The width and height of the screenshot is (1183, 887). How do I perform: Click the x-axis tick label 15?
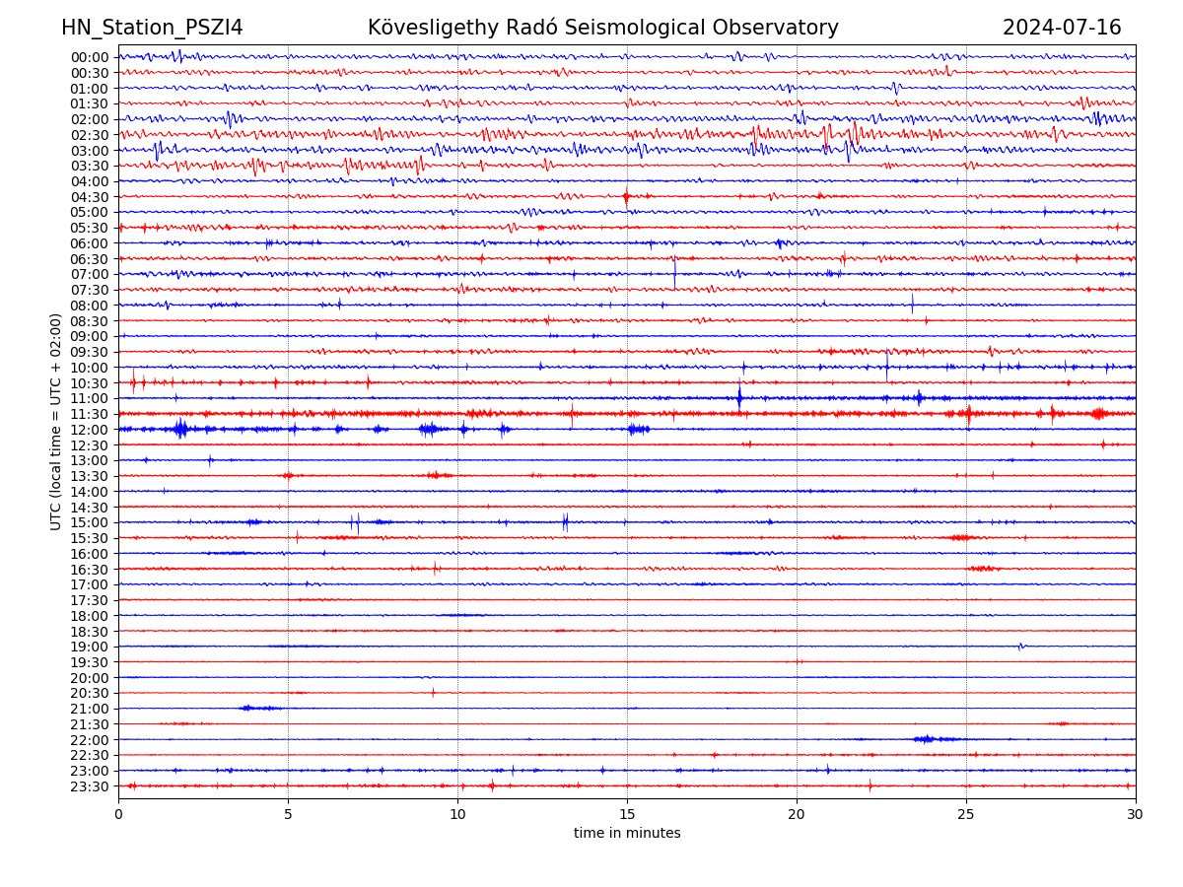coord(627,814)
